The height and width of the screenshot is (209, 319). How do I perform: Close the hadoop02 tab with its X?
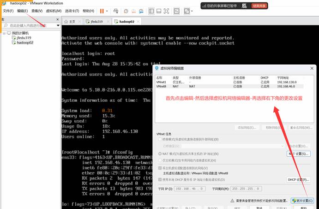[138, 21]
